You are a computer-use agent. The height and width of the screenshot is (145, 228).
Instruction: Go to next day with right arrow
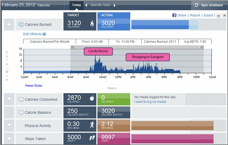pyautogui.click(x=115, y=5)
